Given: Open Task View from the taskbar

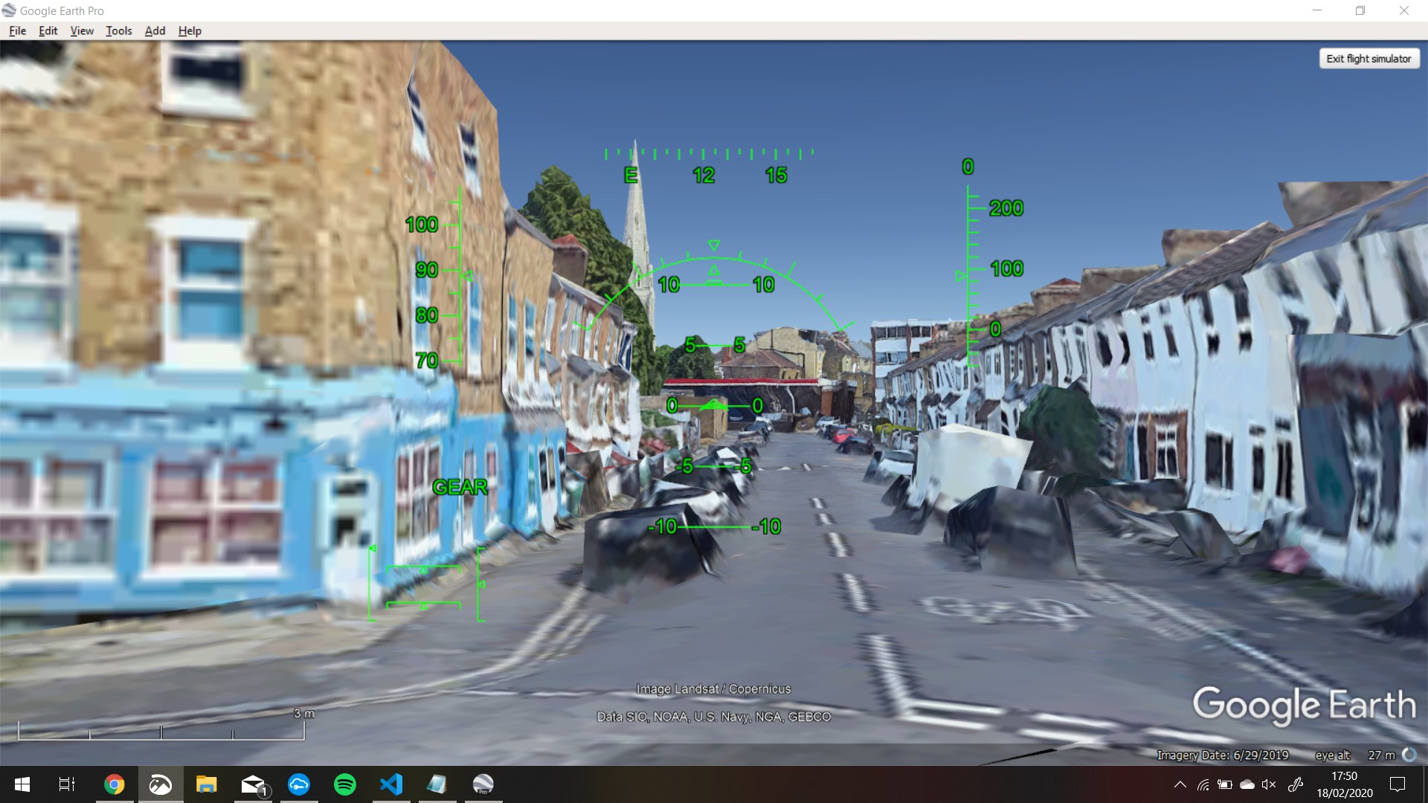Looking at the screenshot, I should pos(67,784).
